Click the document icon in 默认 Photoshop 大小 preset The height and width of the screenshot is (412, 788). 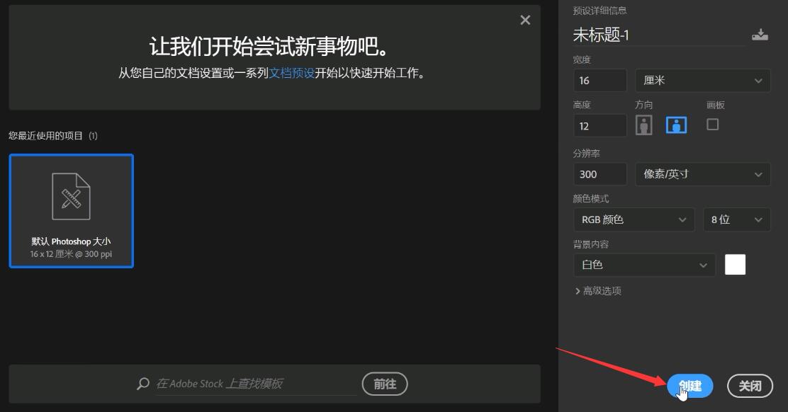72,197
